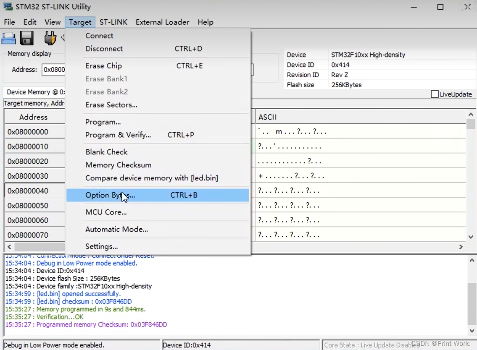Open the Help menu
This screenshot has width=477, height=350.
(206, 22)
